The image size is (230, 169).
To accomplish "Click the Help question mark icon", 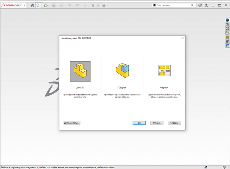I will tap(206, 5).
